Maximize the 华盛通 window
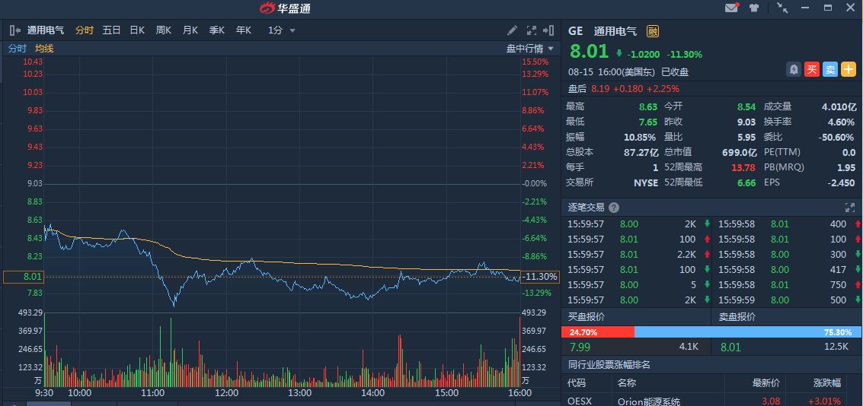This screenshot has height=406, width=863. pos(828,8)
